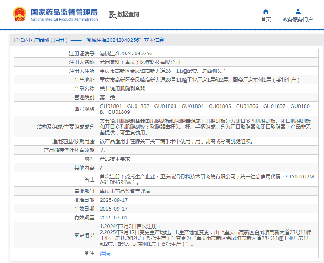Click the product name 关节镜用肌腱剥离器
The height and width of the screenshot is (263, 324).
pyautogui.click(x=122, y=89)
